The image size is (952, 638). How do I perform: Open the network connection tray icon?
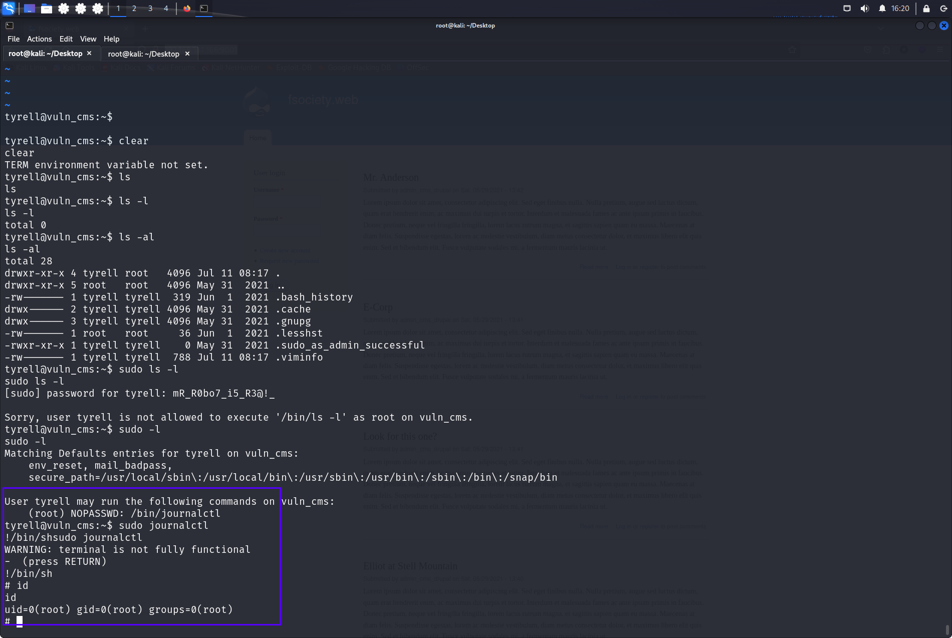pyautogui.click(x=847, y=8)
